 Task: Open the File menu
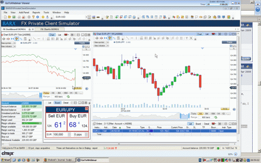pyautogui.click(x=5, y=13)
